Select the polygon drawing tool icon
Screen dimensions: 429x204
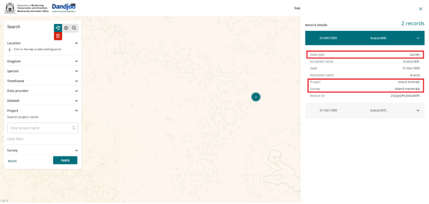[58, 28]
